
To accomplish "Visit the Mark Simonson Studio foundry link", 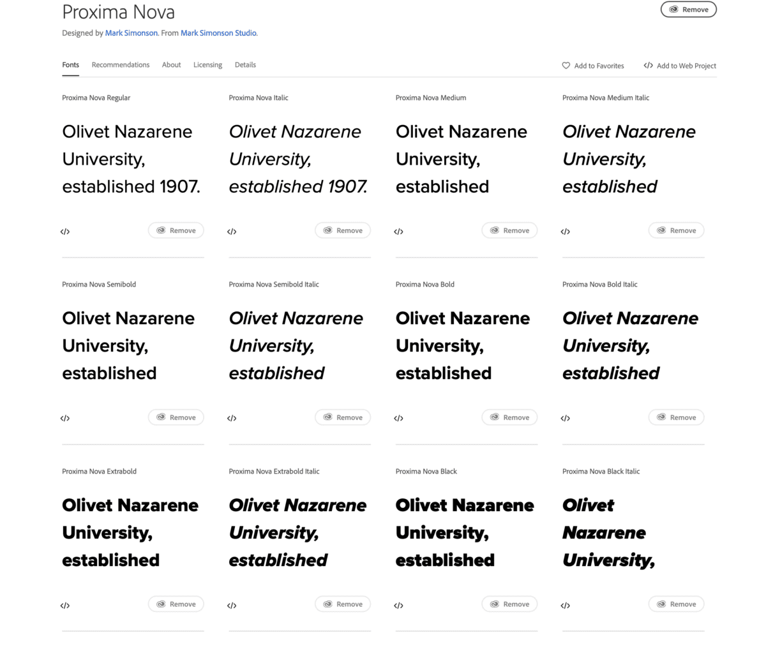I will click(218, 33).
